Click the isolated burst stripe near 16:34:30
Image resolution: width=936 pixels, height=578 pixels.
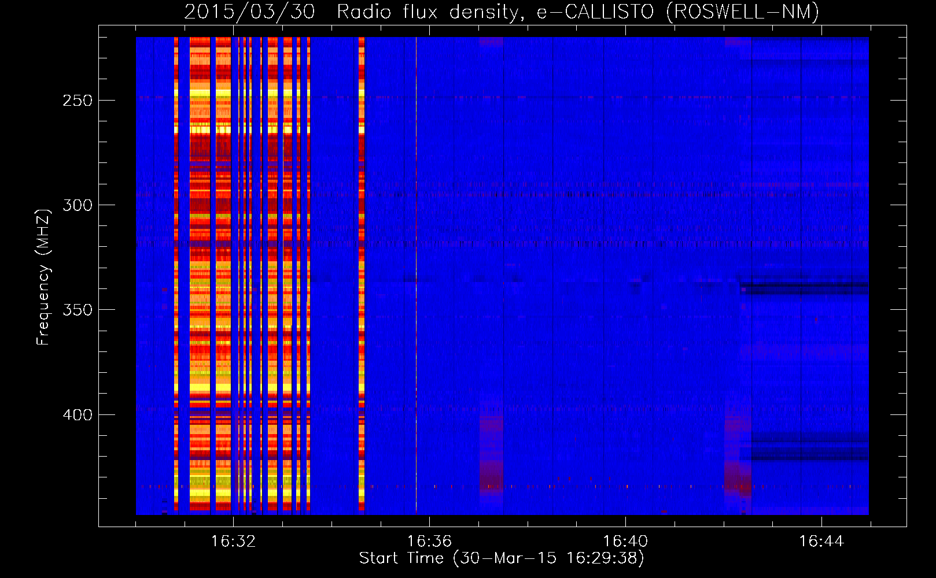[362, 275]
